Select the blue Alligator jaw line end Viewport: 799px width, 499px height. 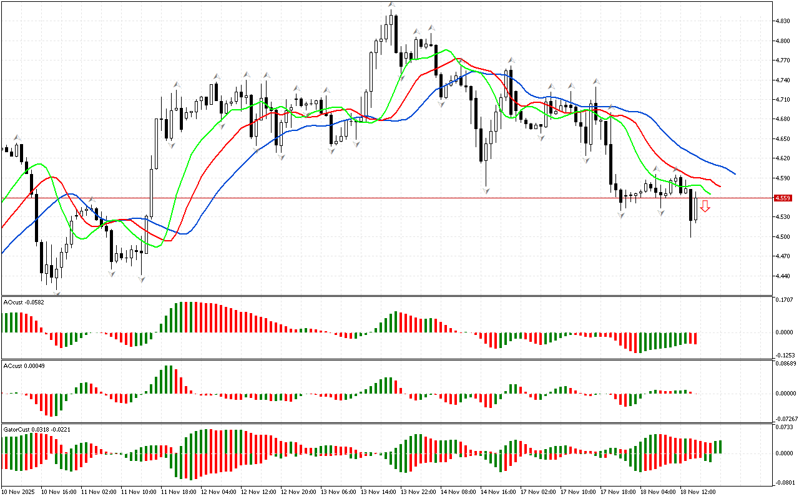(x=734, y=173)
